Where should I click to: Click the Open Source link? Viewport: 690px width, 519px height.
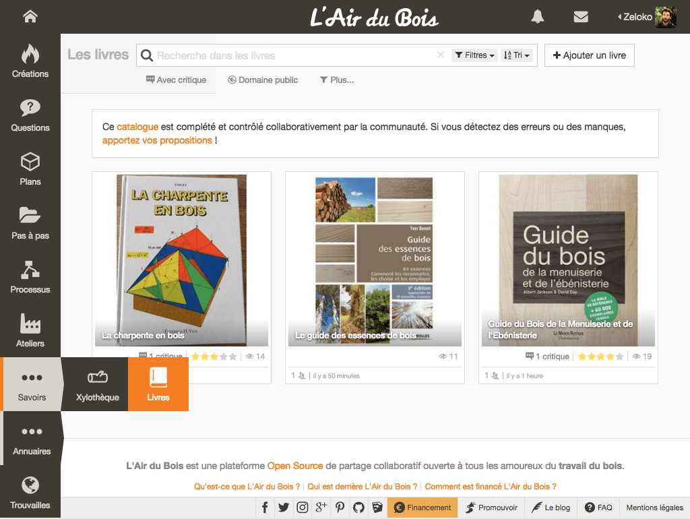(295, 466)
